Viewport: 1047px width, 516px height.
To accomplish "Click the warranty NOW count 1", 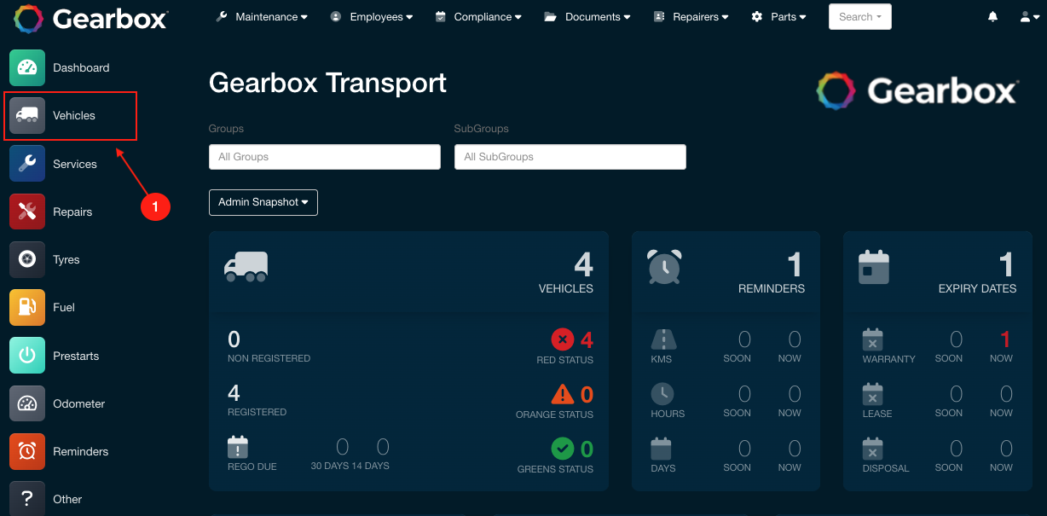I will [1005, 340].
